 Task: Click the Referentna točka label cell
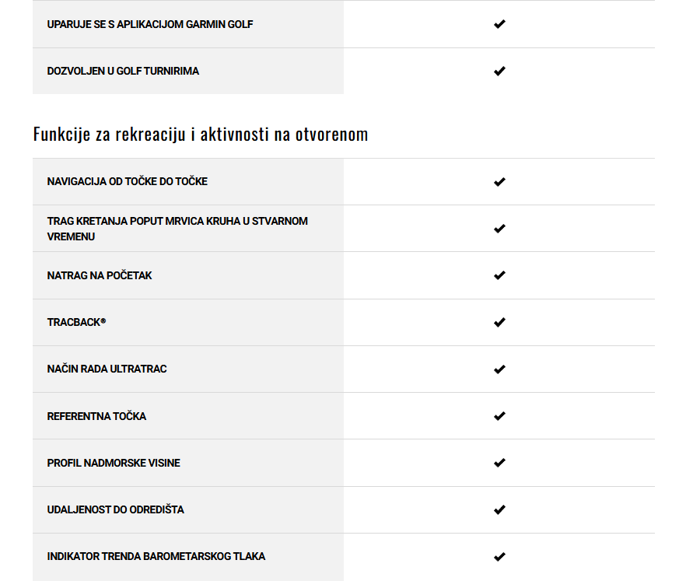96,416
